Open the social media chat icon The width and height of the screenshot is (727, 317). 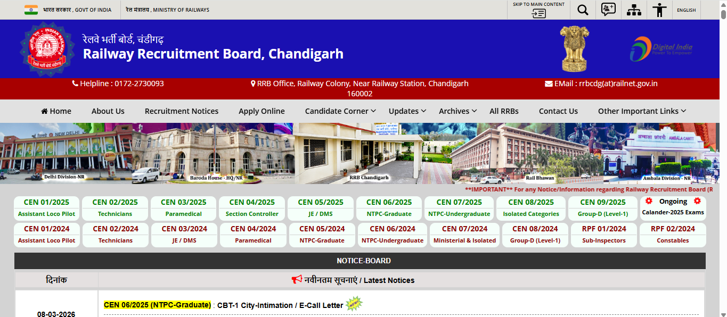pyautogui.click(x=608, y=10)
